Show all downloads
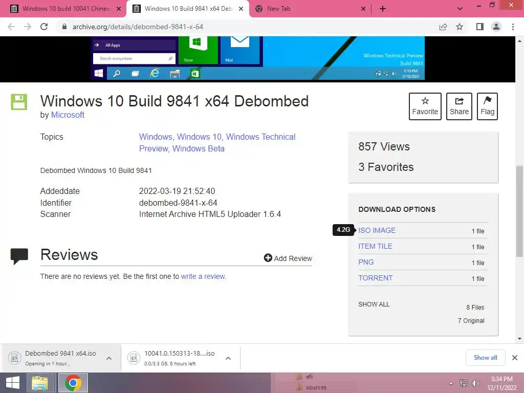The image size is (524, 393). 485,358
